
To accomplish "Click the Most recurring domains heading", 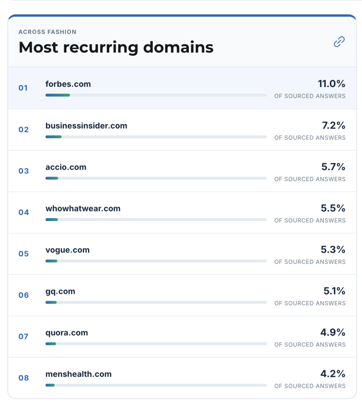I will click(x=116, y=48).
